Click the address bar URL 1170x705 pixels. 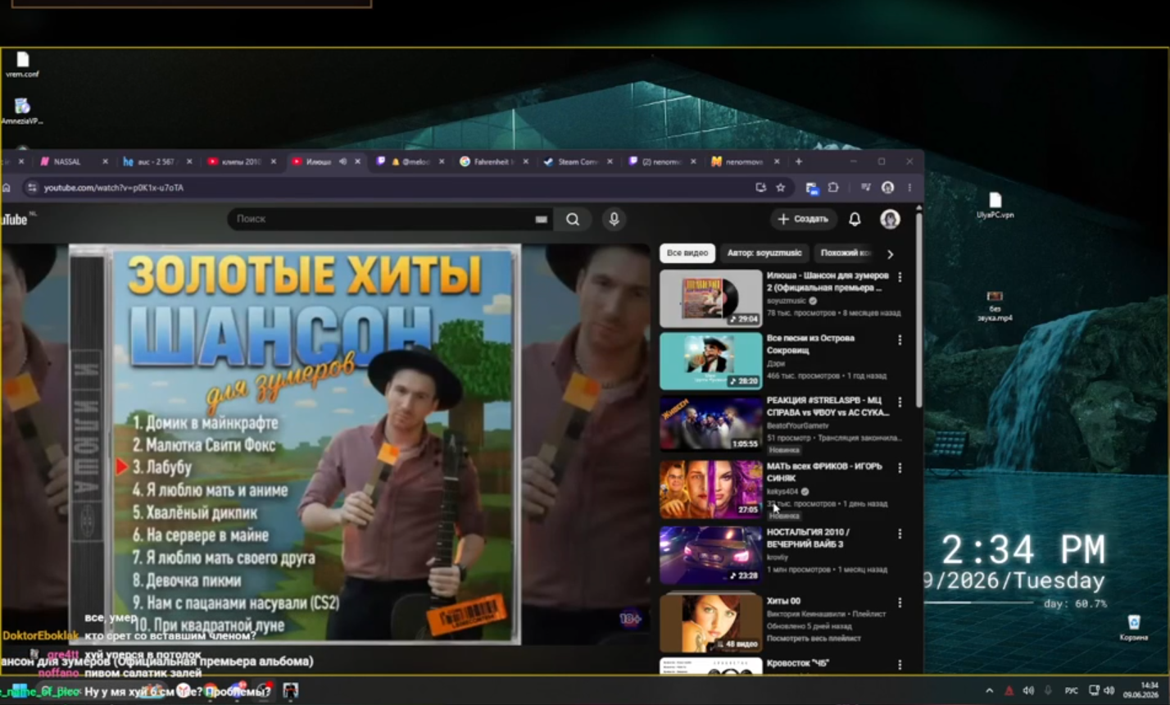pyautogui.click(x=114, y=188)
